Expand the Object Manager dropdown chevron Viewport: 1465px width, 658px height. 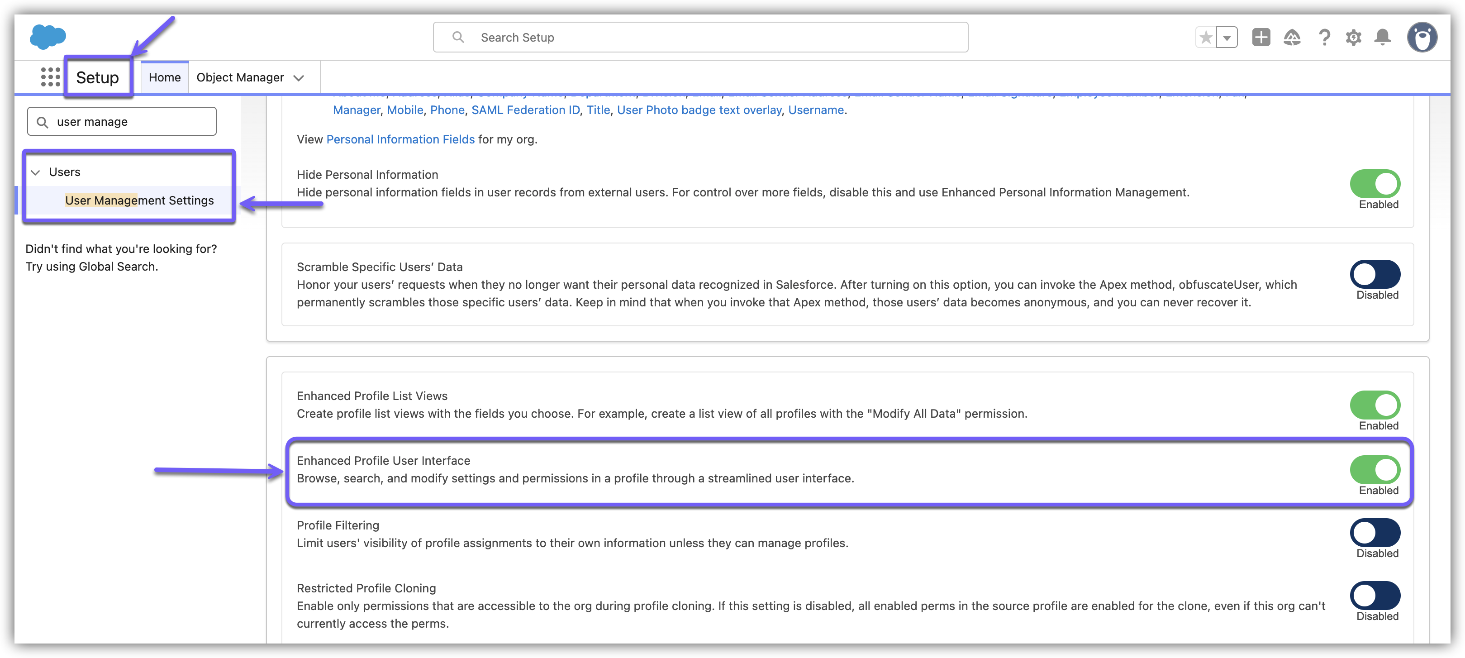point(299,78)
